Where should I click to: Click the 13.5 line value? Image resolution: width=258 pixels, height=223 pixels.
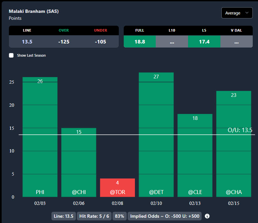(27, 42)
